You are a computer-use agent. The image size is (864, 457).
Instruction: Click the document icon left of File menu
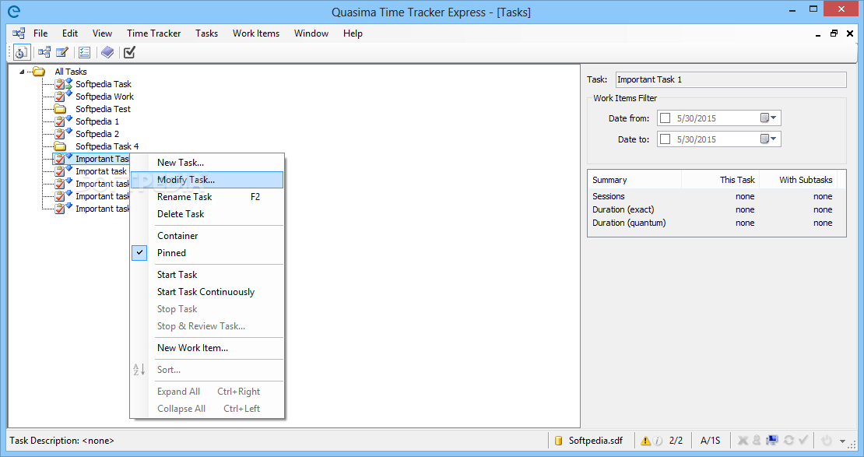pos(19,33)
